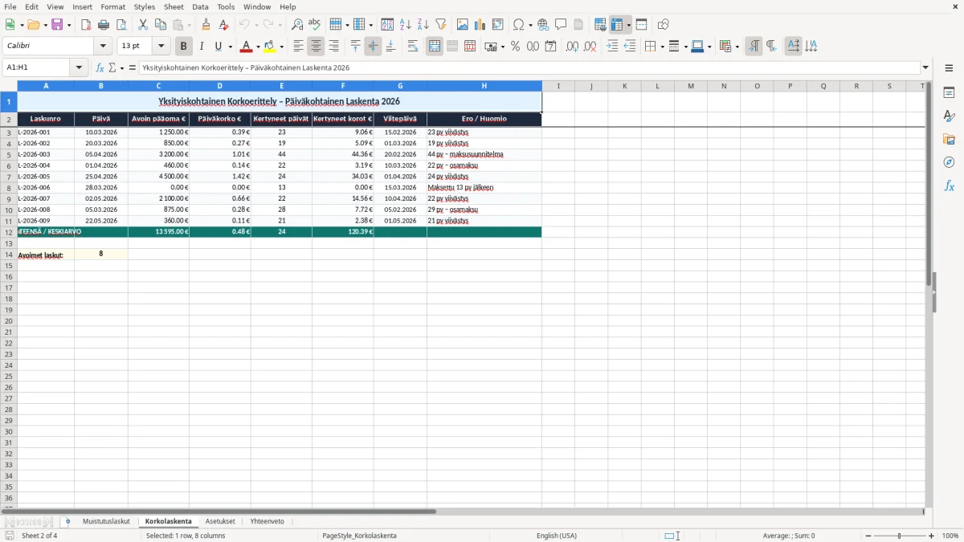Click the Sort Descending icon

423,25
